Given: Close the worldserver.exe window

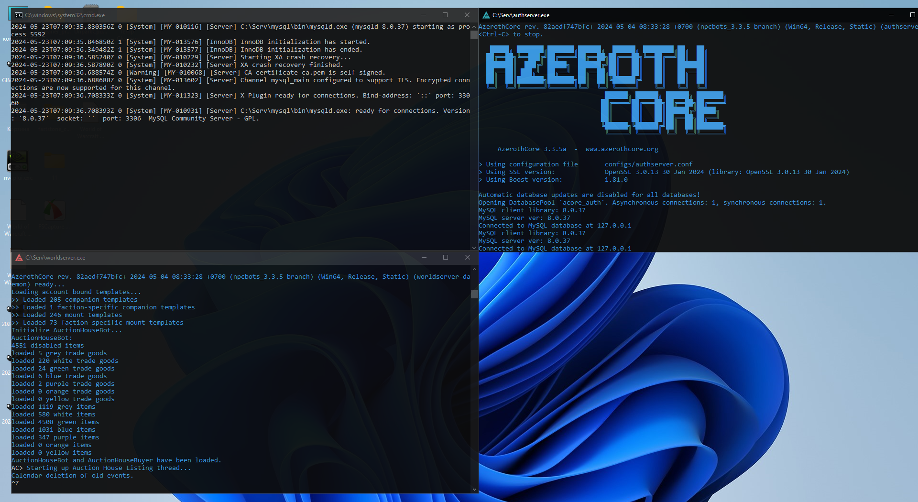Looking at the screenshot, I should click(x=468, y=258).
